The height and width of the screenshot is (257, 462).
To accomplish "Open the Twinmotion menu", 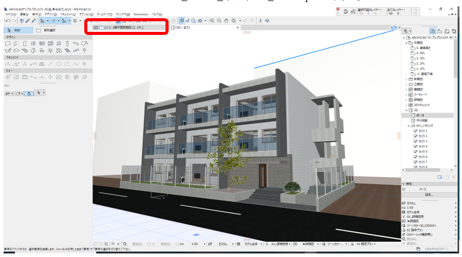I will (x=141, y=14).
